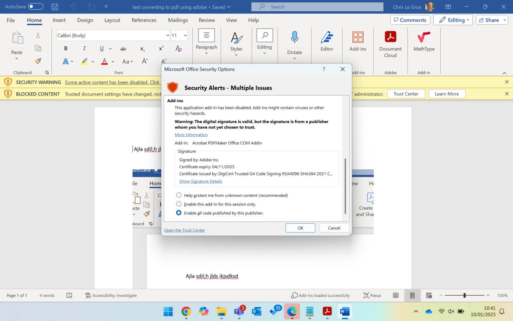
Task: Open the Add-ins gallery
Action: coord(358,41)
